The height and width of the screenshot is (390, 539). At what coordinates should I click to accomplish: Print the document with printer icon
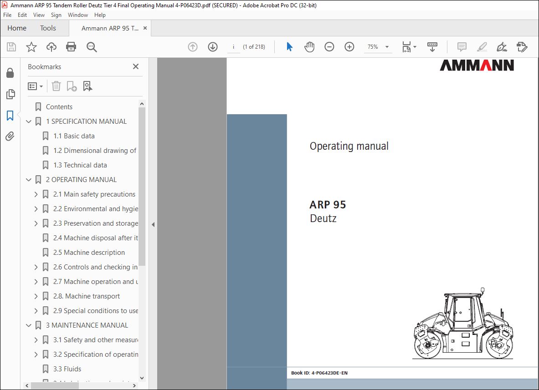71,47
